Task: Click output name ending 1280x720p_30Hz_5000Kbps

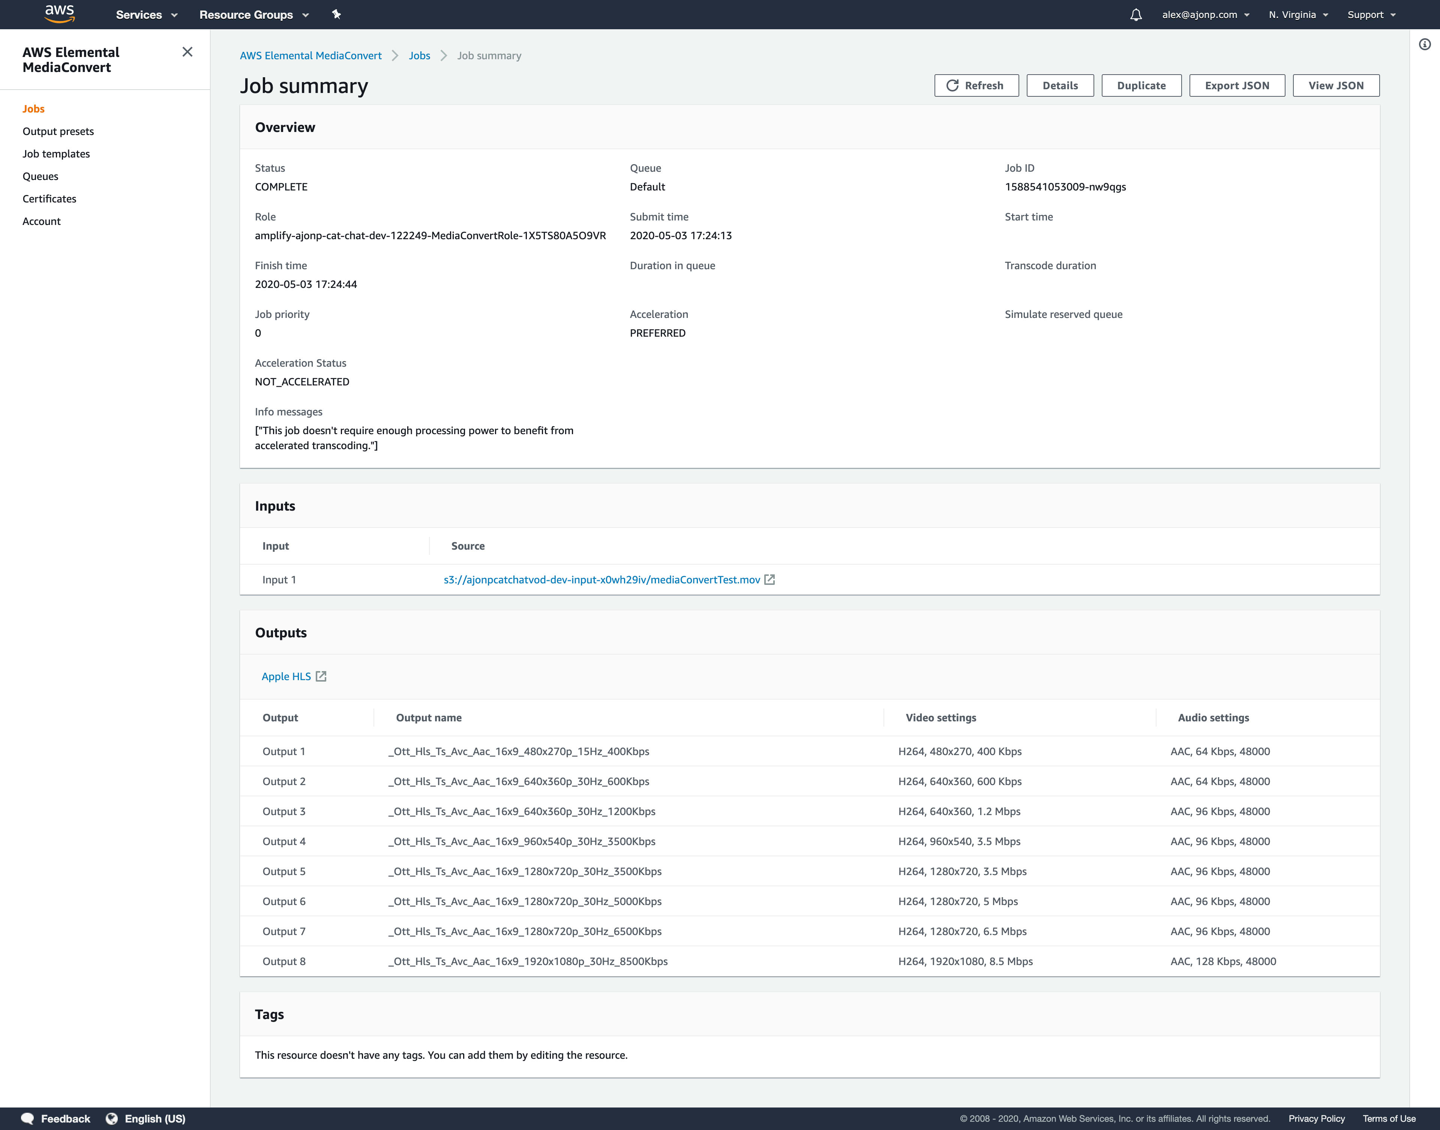Action: (525, 901)
